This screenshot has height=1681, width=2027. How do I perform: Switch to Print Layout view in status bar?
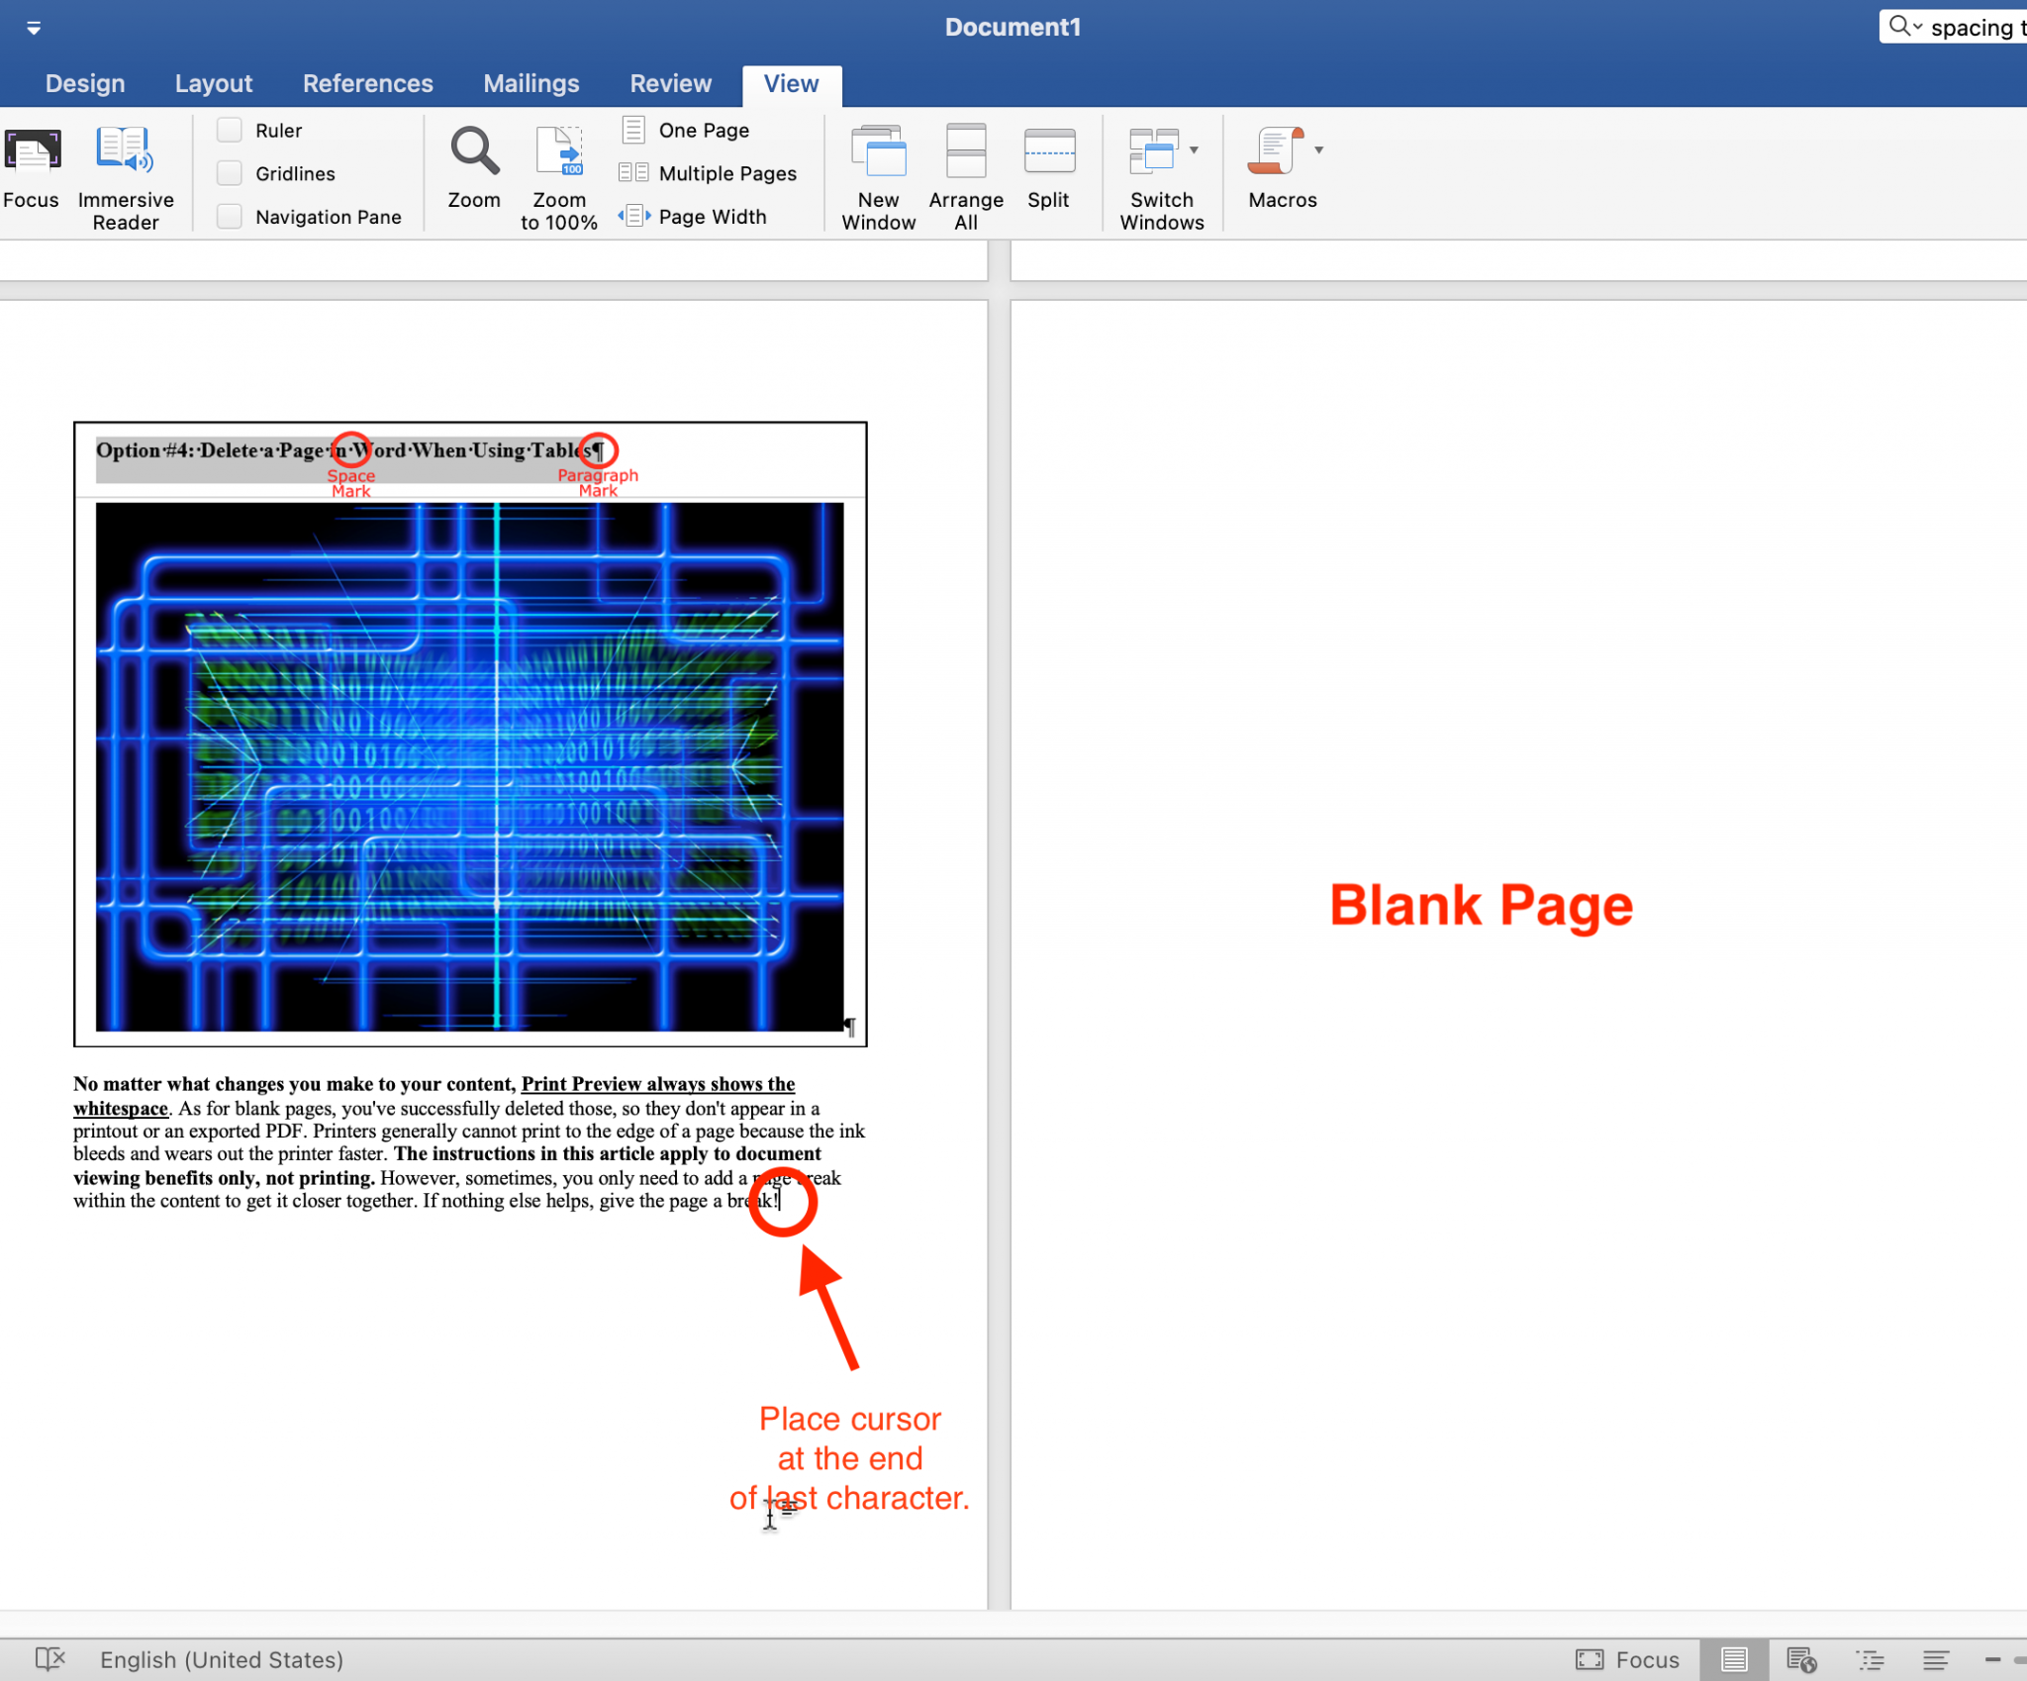click(1732, 1659)
